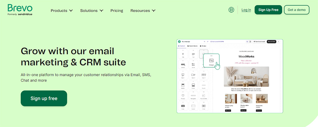Select the Social block icon
This screenshot has width=318, height=127.
193,65
